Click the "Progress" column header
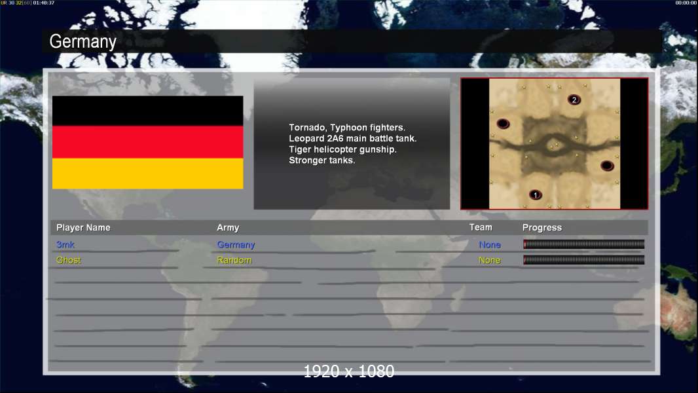The height and width of the screenshot is (393, 698). point(542,227)
